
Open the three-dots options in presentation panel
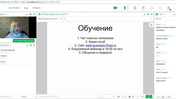pos(151,18)
